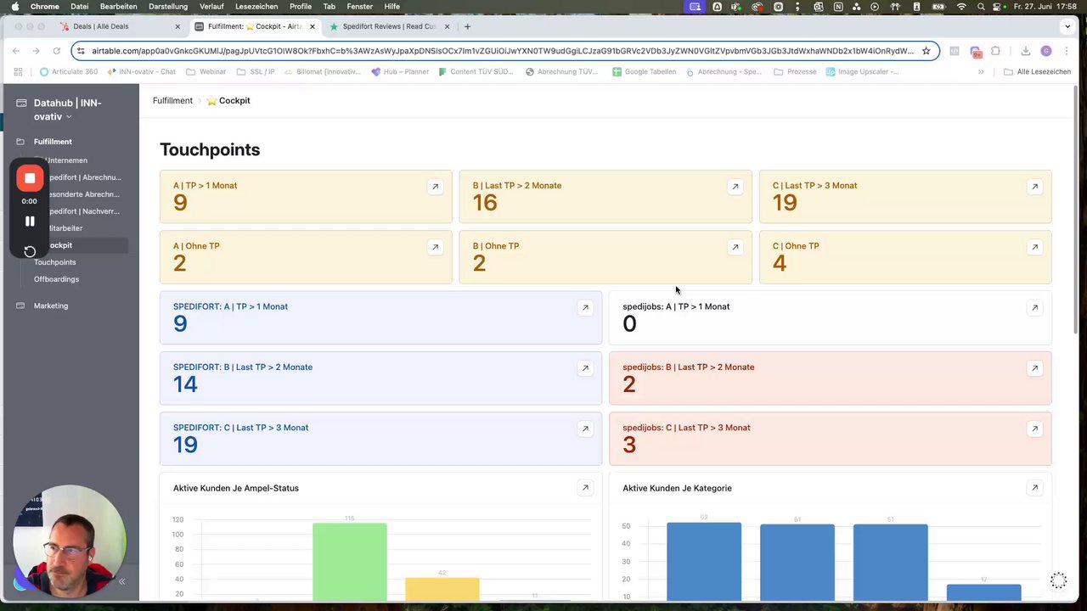Open the 'Darstellung' menu
Viewport: 1087px width, 611px height.
click(x=168, y=7)
